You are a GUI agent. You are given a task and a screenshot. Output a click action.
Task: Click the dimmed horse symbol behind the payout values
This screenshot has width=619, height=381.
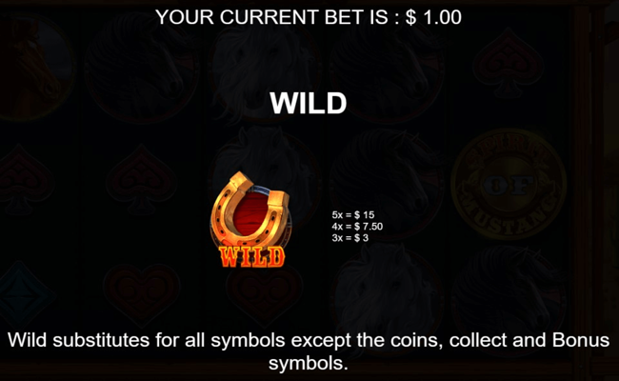387,184
